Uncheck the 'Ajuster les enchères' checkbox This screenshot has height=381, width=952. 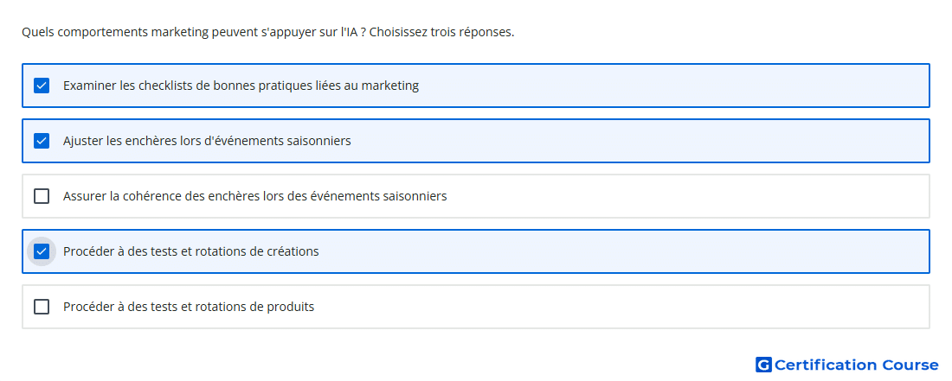click(x=42, y=141)
